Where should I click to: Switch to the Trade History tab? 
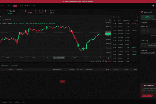click(x=5, y=65)
